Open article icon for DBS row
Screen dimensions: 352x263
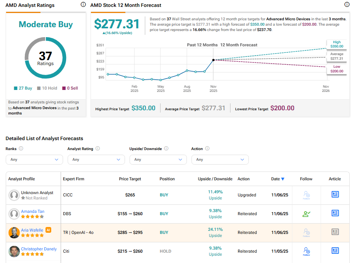[335, 213]
